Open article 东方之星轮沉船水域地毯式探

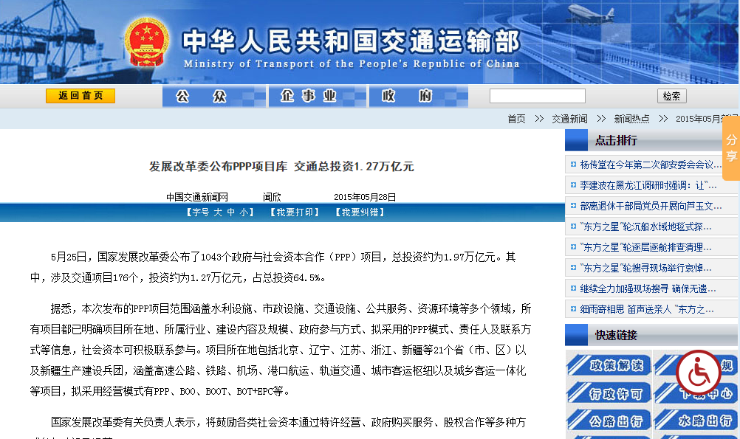click(x=646, y=227)
